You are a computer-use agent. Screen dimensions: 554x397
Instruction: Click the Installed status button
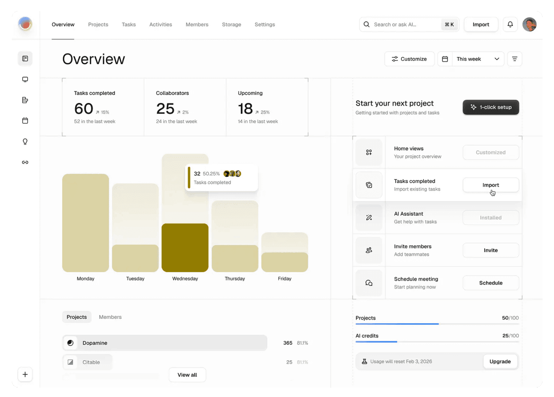(491, 218)
